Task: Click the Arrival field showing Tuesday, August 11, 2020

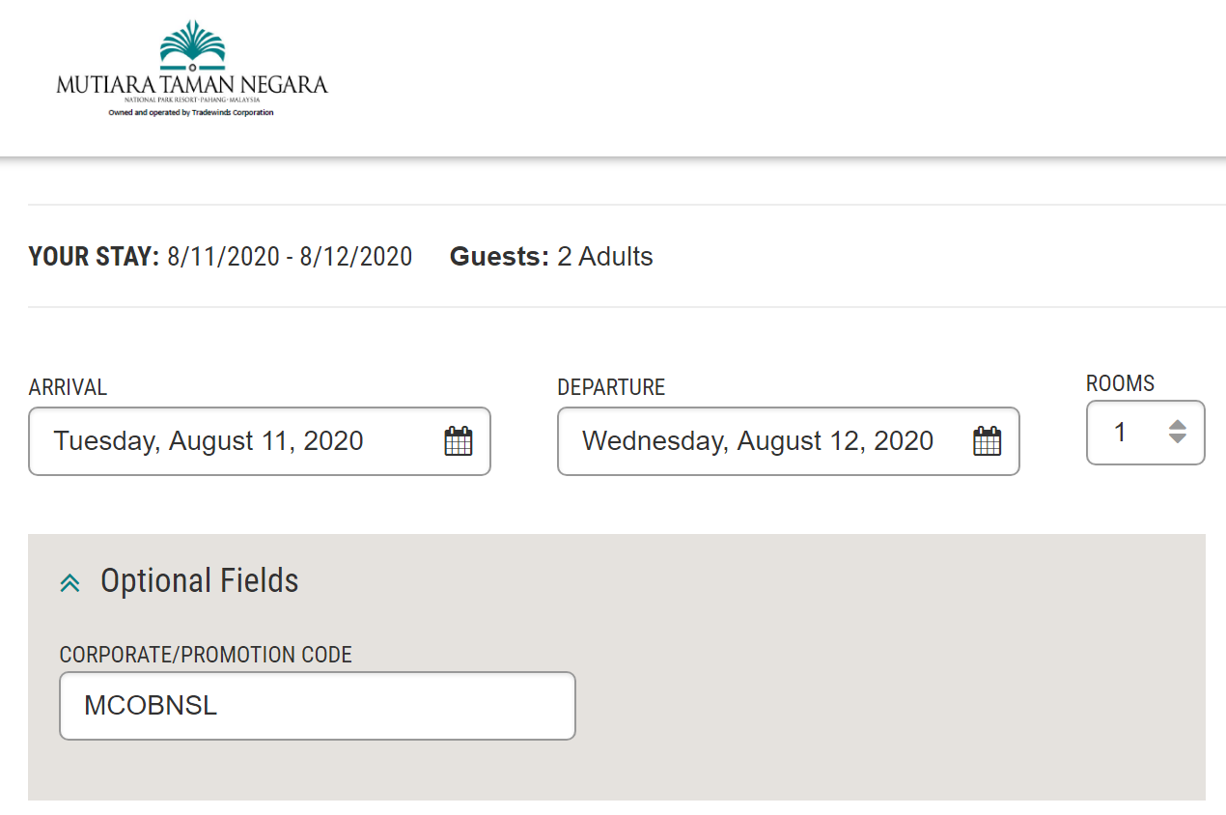Action: tap(232, 441)
